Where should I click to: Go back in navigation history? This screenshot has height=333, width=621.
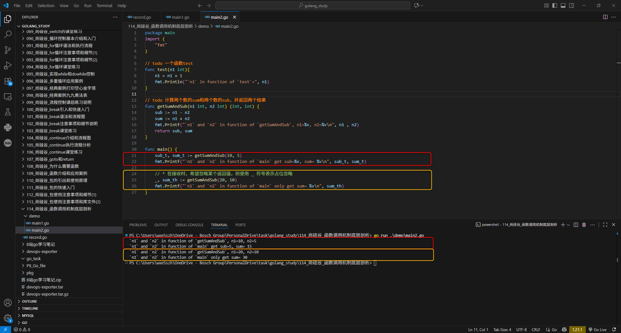pos(200,5)
